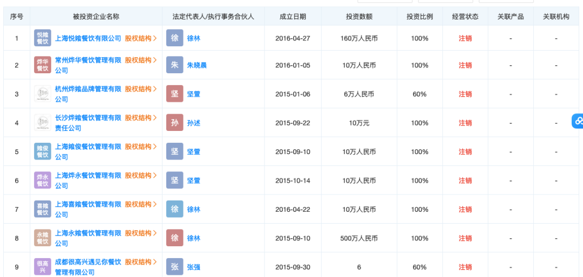Click the 喜鎗餐饮 company logo icon
Image resolution: width=583 pixels, height=277 pixels.
42,209
